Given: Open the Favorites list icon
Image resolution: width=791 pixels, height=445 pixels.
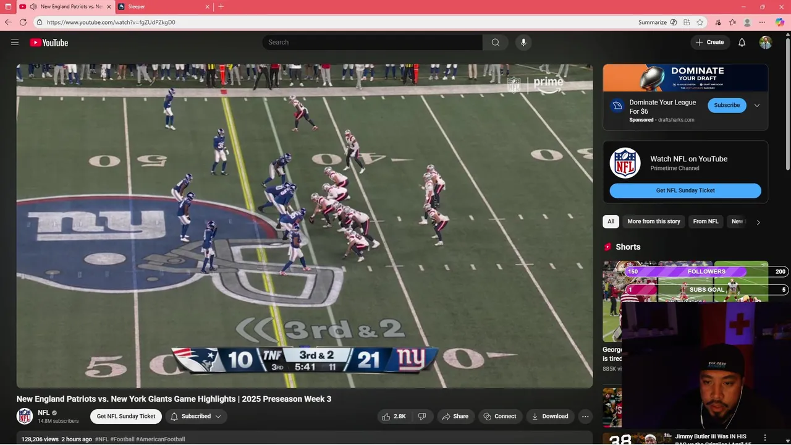Looking at the screenshot, I should (x=732, y=22).
